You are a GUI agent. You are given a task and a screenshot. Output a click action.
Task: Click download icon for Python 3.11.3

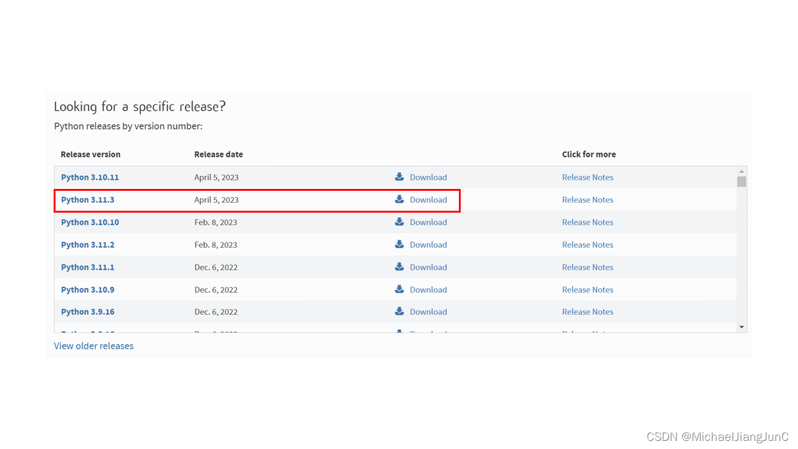point(400,199)
